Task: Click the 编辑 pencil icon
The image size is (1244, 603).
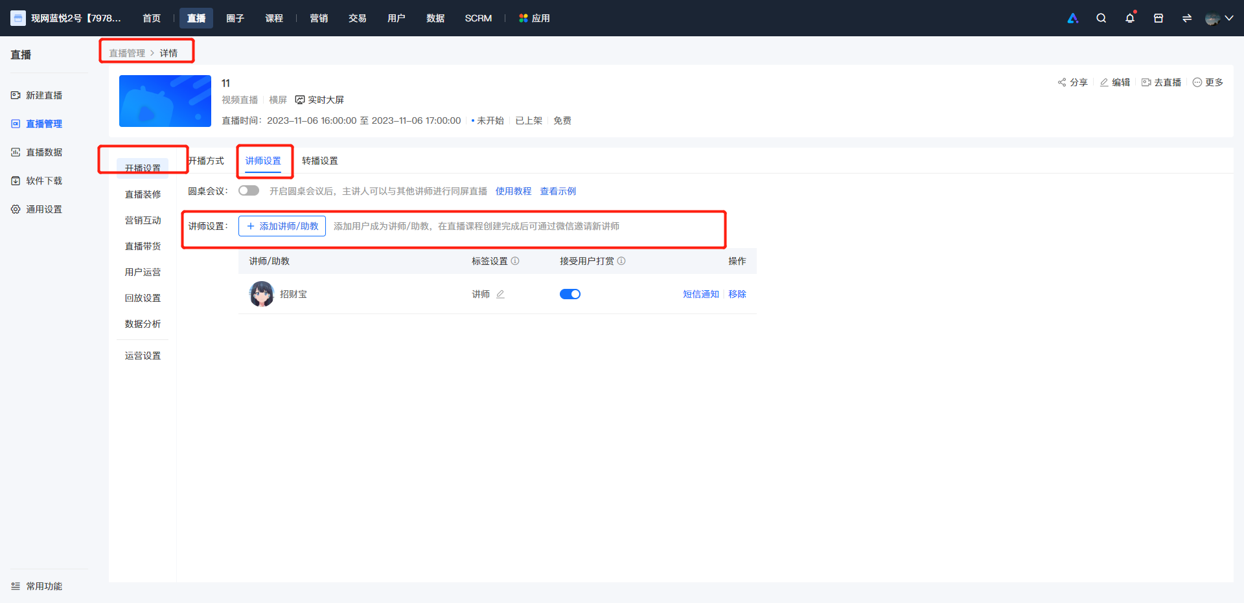Action: [1104, 82]
